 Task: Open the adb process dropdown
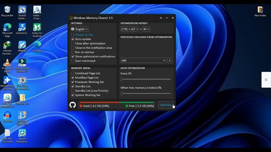click(x=143, y=60)
